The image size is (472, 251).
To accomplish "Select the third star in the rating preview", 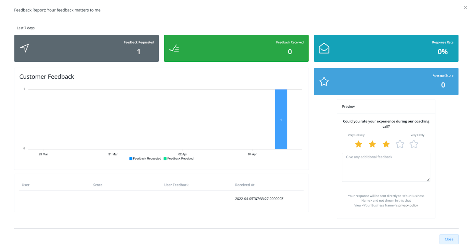I will click(386, 144).
